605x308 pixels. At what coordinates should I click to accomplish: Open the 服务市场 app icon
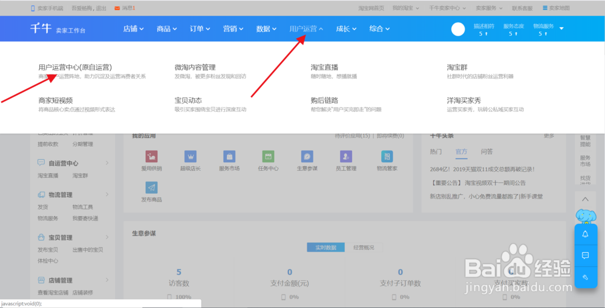point(229,156)
